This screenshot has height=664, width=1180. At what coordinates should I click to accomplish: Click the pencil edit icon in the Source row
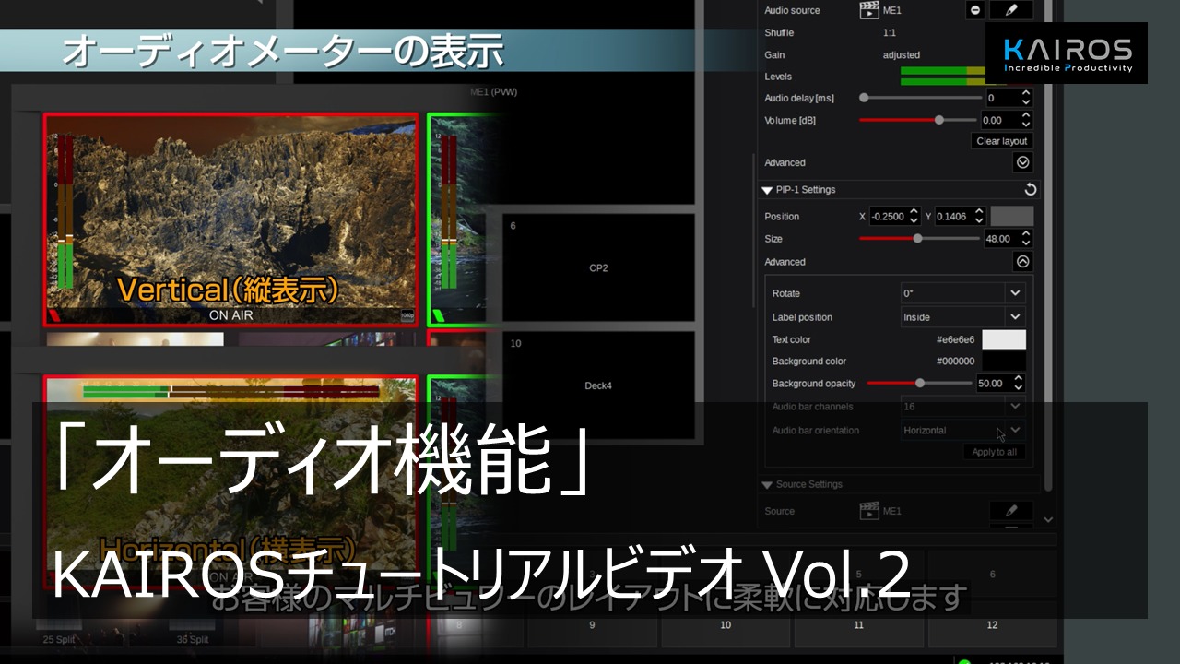(1011, 510)
